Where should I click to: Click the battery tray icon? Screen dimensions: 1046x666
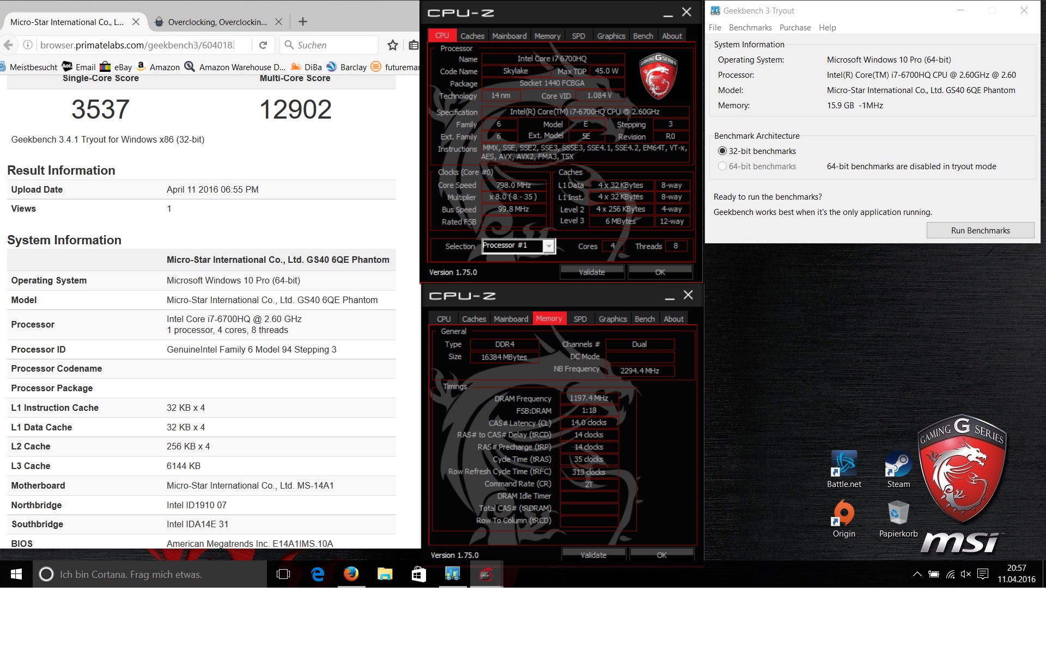[x=934, y=574]
